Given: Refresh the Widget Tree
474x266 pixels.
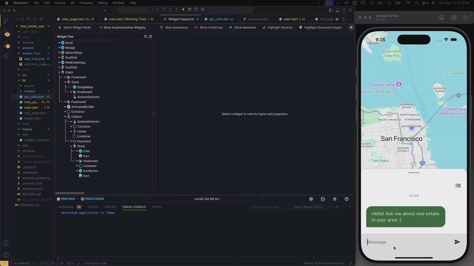Looking at the screenshot, I should coord(150,37).
